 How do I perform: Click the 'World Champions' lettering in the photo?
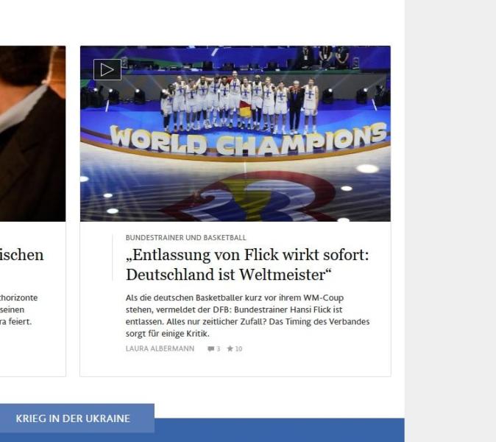tap(248, 140)
